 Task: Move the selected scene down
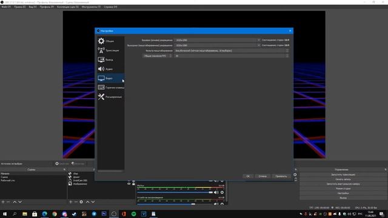point(20,202)
